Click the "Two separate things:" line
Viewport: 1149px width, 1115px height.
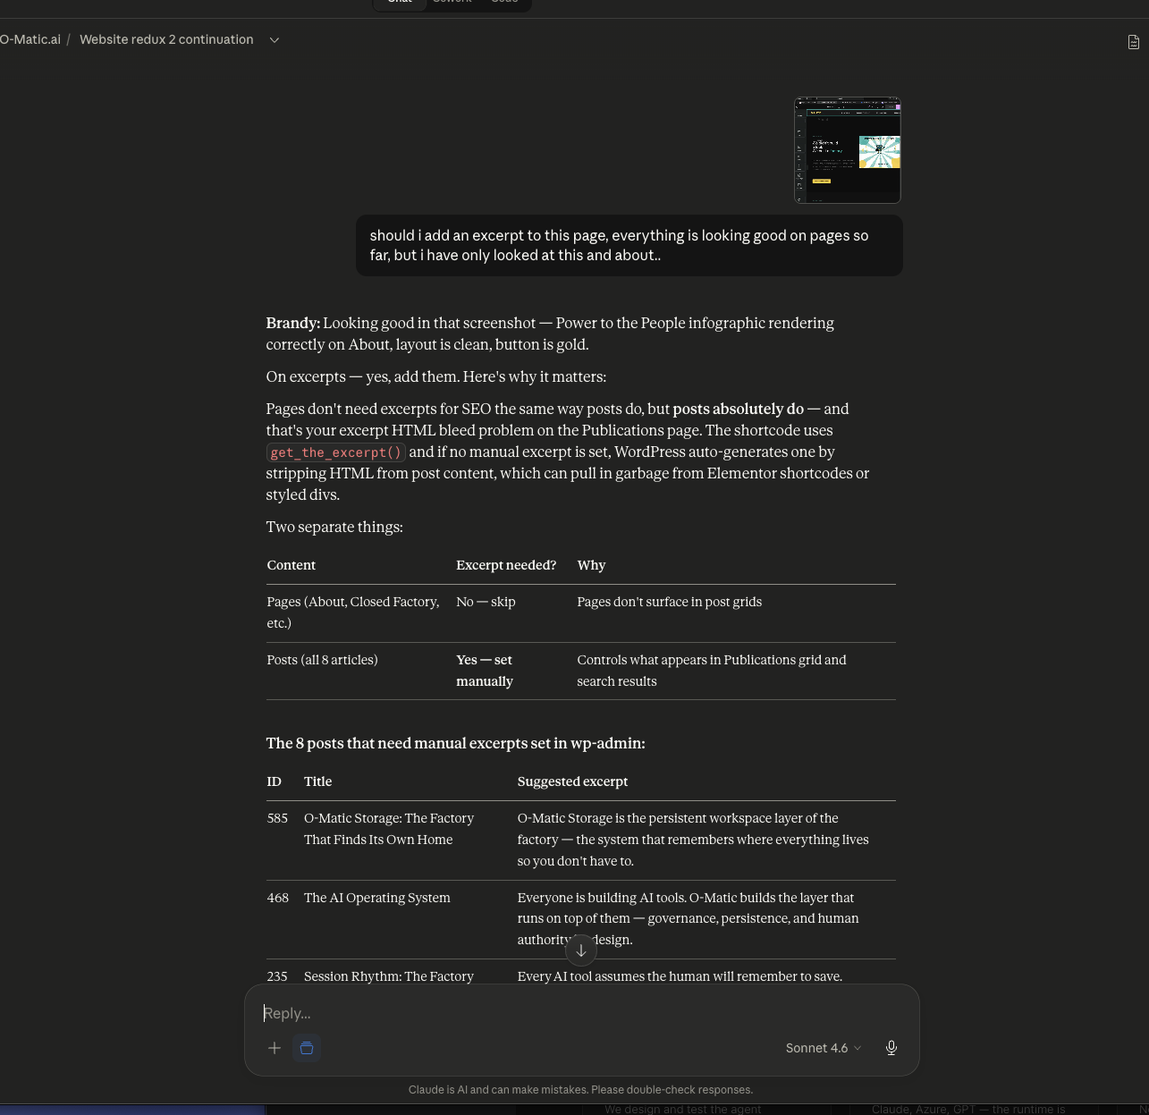(x=334, y=528)
